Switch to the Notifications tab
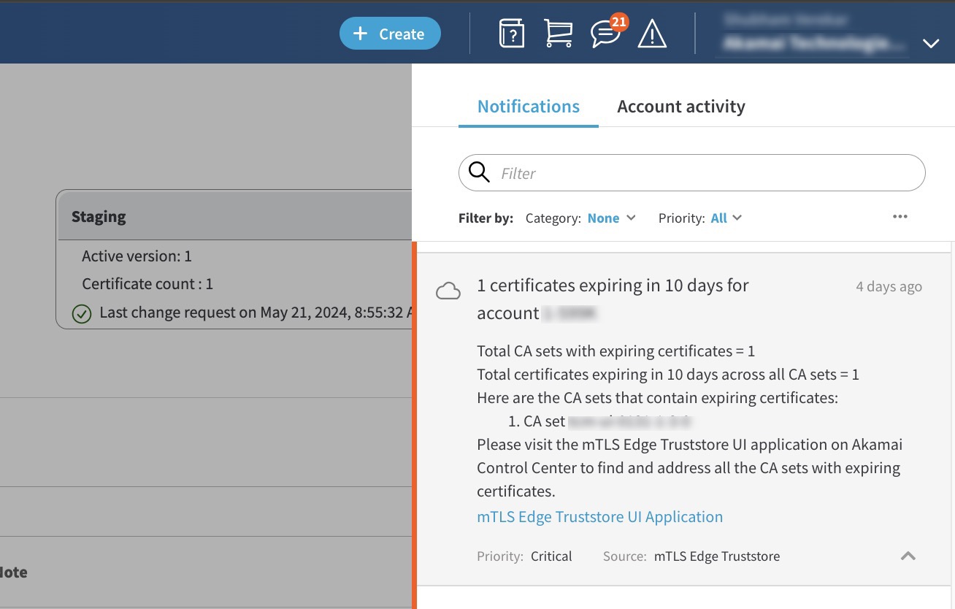 (x=528, y=107)
